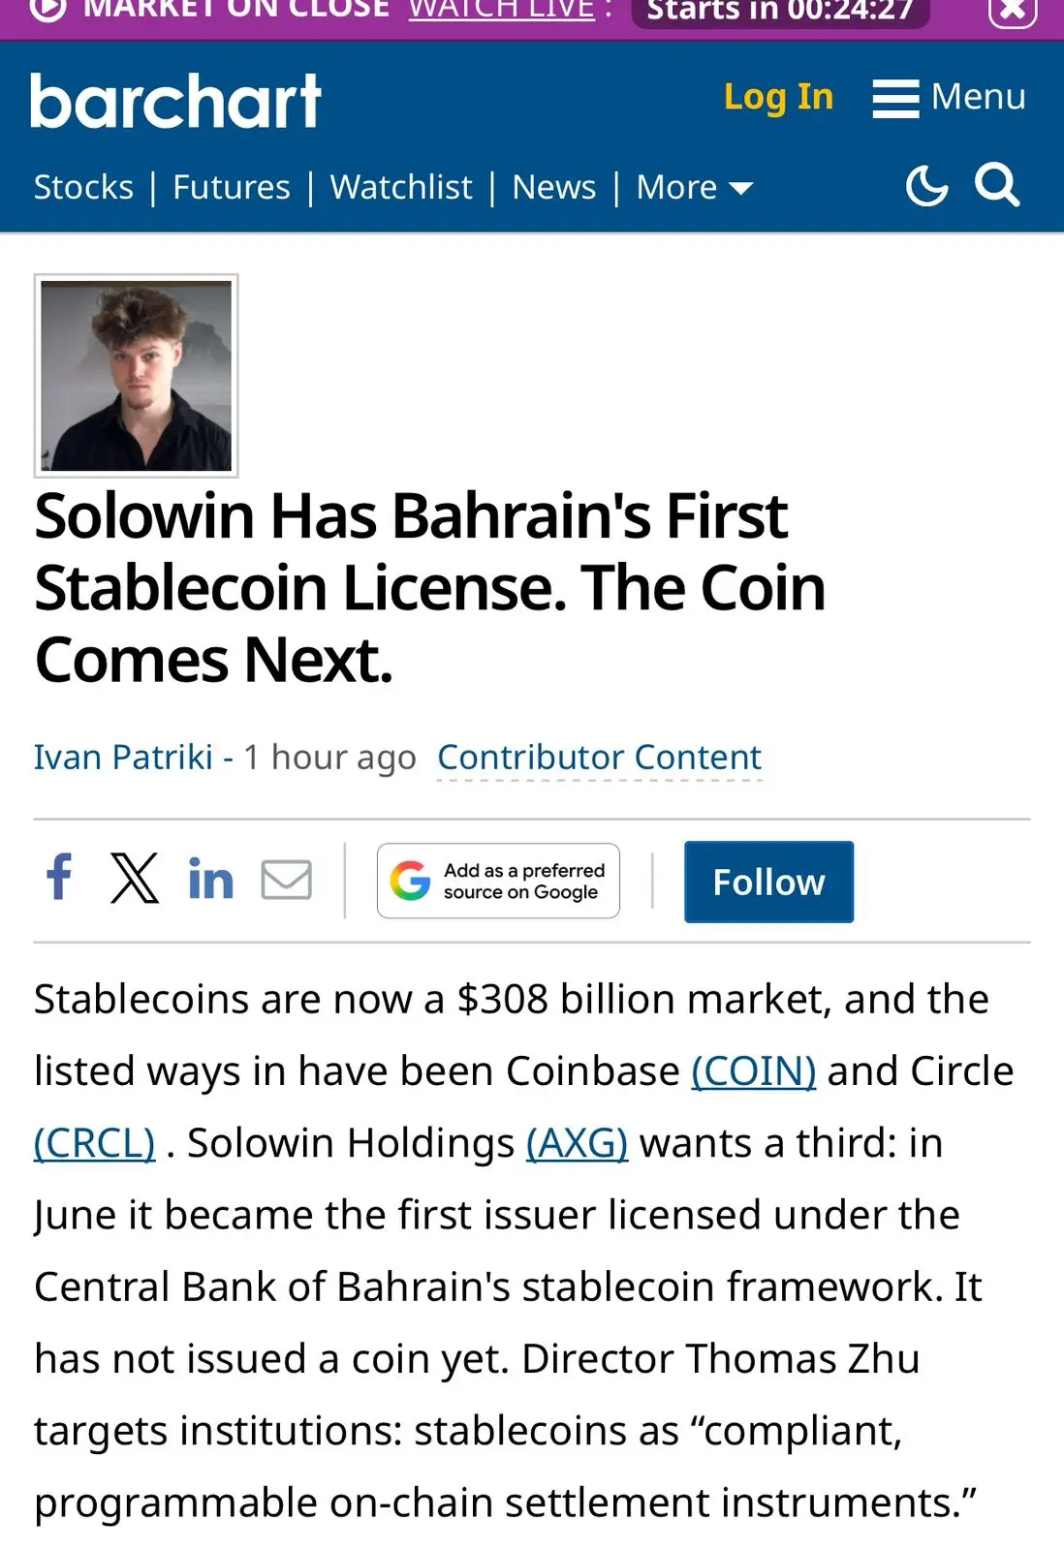Open the Stocks nav item

pyautogui.click(x=83, y=187)
